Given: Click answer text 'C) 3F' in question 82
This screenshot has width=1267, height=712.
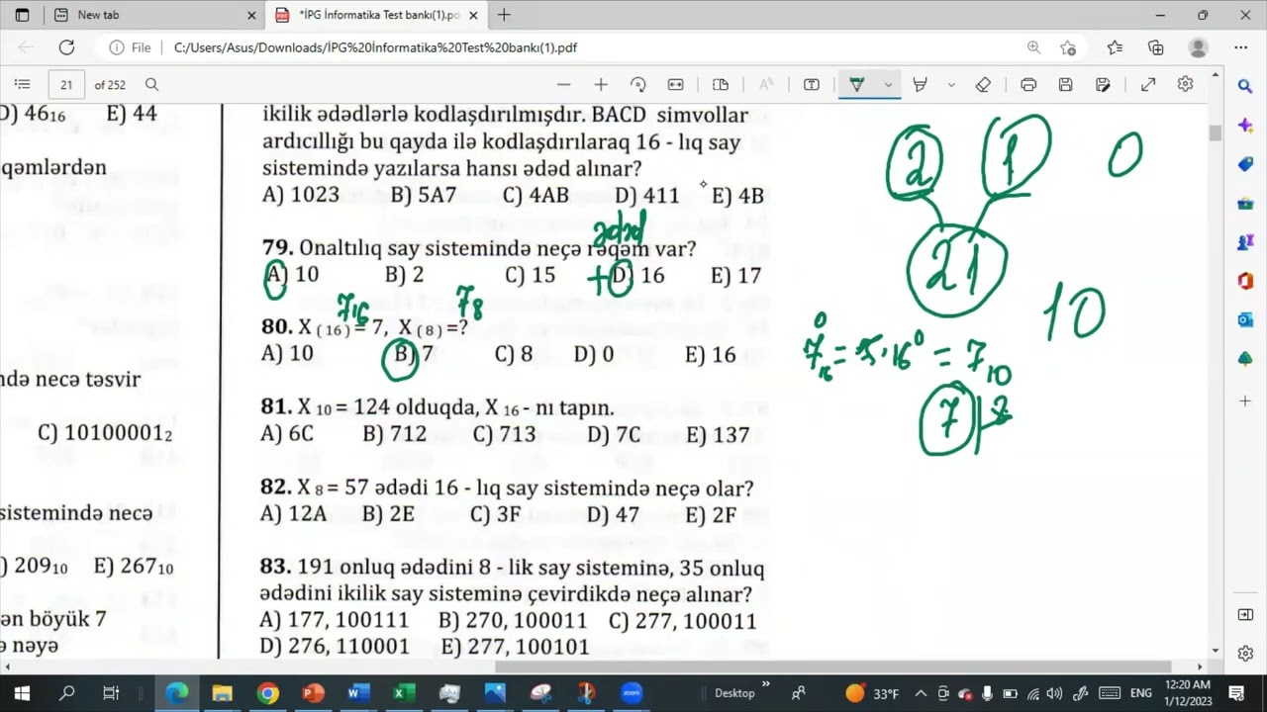Looking at the screenshot, I should point(495,514).
